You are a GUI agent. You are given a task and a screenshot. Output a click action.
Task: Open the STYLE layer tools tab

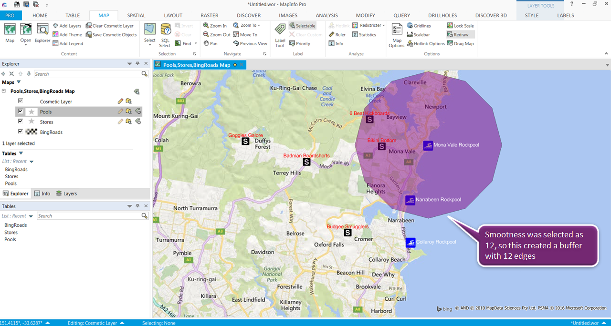(x=531, y=15)
